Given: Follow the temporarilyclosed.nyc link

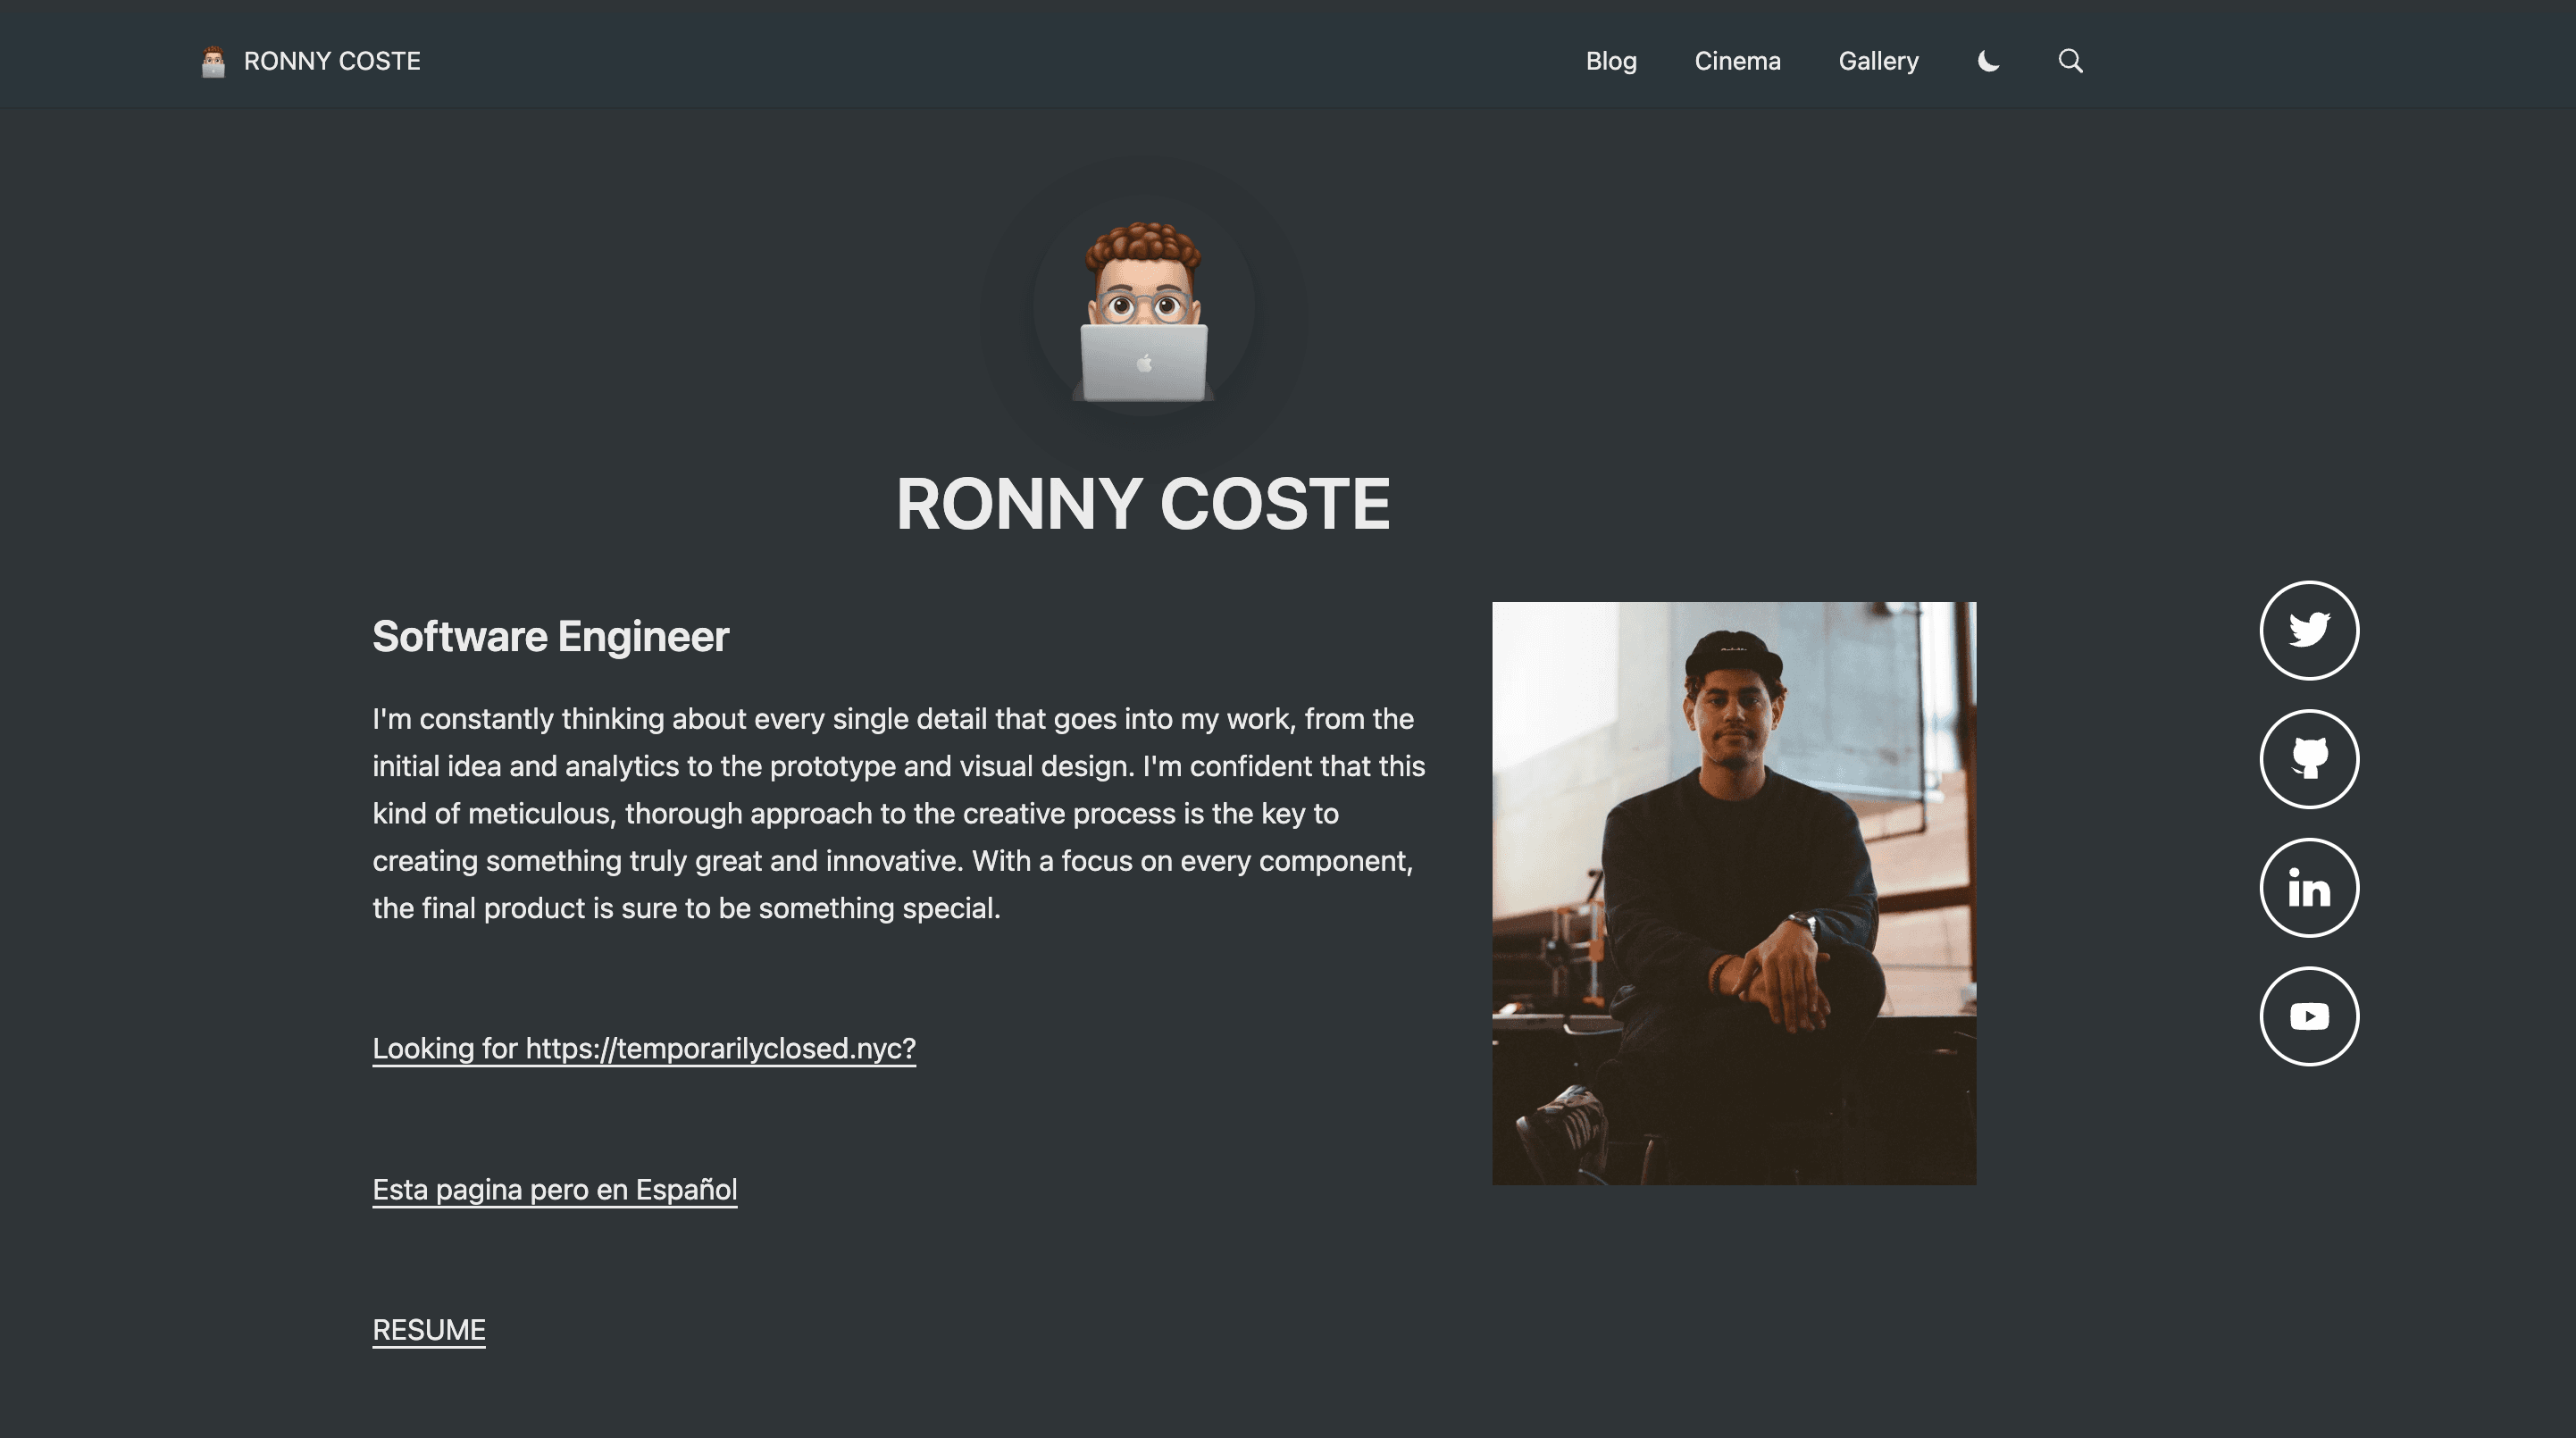Looking at the screenshot, I should tap(643, 1048).
